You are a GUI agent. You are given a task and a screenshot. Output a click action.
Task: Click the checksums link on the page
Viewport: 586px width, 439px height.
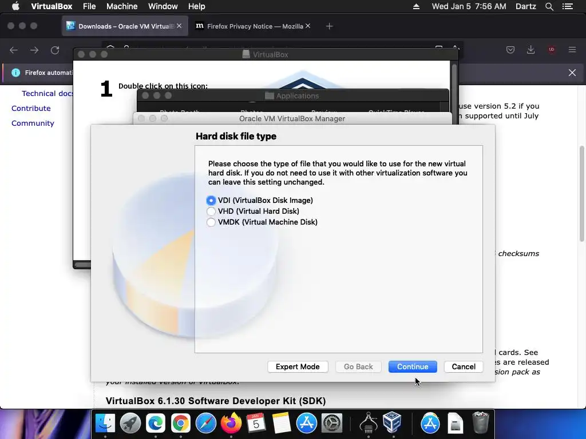(518, 253)
